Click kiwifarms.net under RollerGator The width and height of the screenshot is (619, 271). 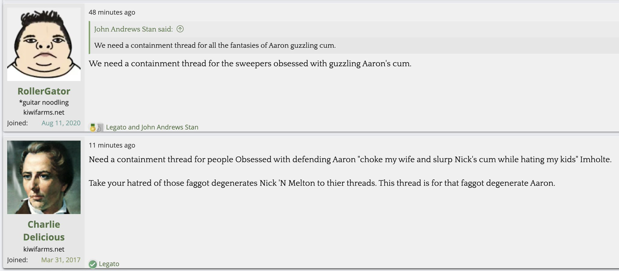tap(44, 112)
